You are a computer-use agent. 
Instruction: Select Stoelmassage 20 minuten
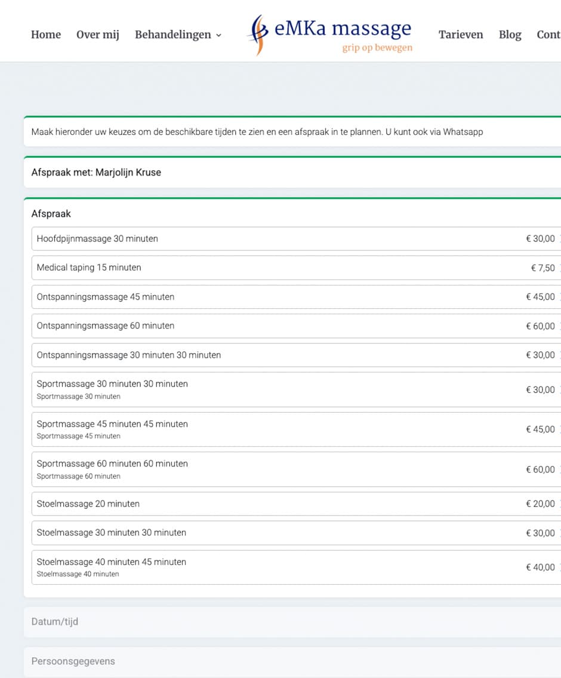[295, 504]
